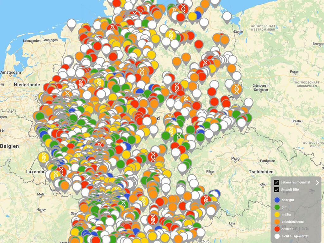Viewport: 324px width, 243px height.
Task: Uncheck the Umwelt-DNA layer checkbox
Action: 277,190
